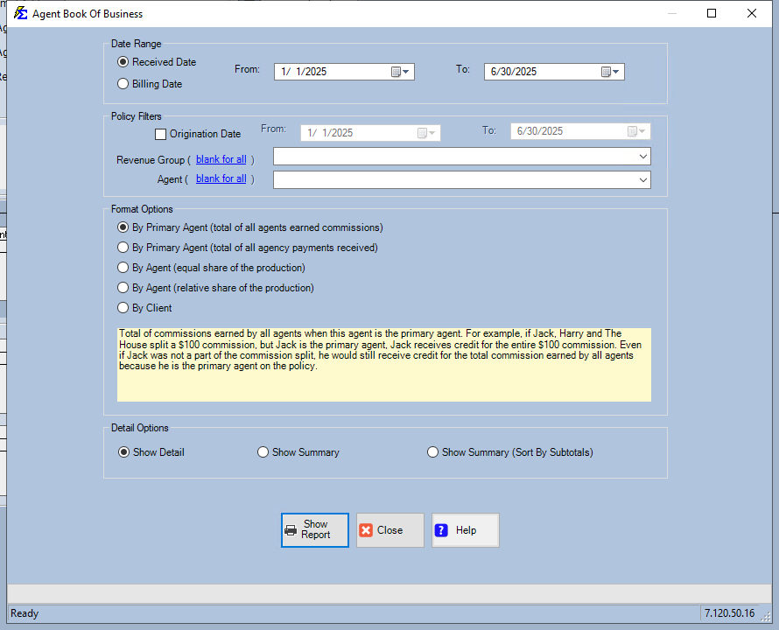Open calendar picker for Date Range To
Image resolution: width=779 pixels, height=630 pixels.
coord(611,72)
